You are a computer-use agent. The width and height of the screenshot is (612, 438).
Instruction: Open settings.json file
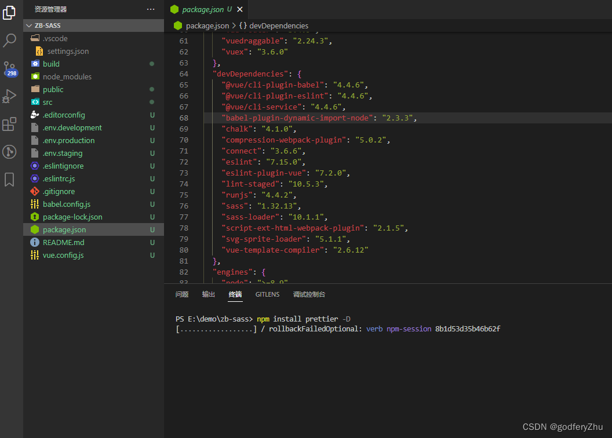[x=94, y=51]
